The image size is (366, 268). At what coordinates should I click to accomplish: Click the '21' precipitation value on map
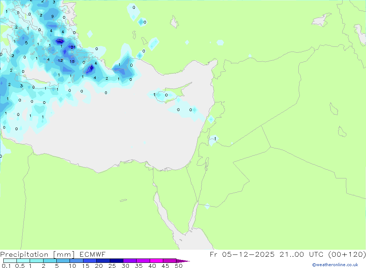[73, 47]
